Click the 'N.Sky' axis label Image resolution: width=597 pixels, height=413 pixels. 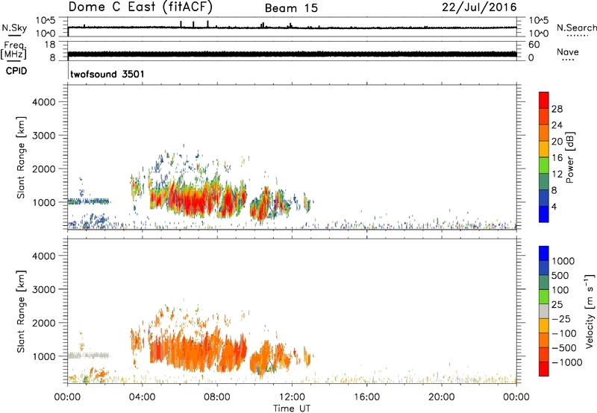click(14, 28)
